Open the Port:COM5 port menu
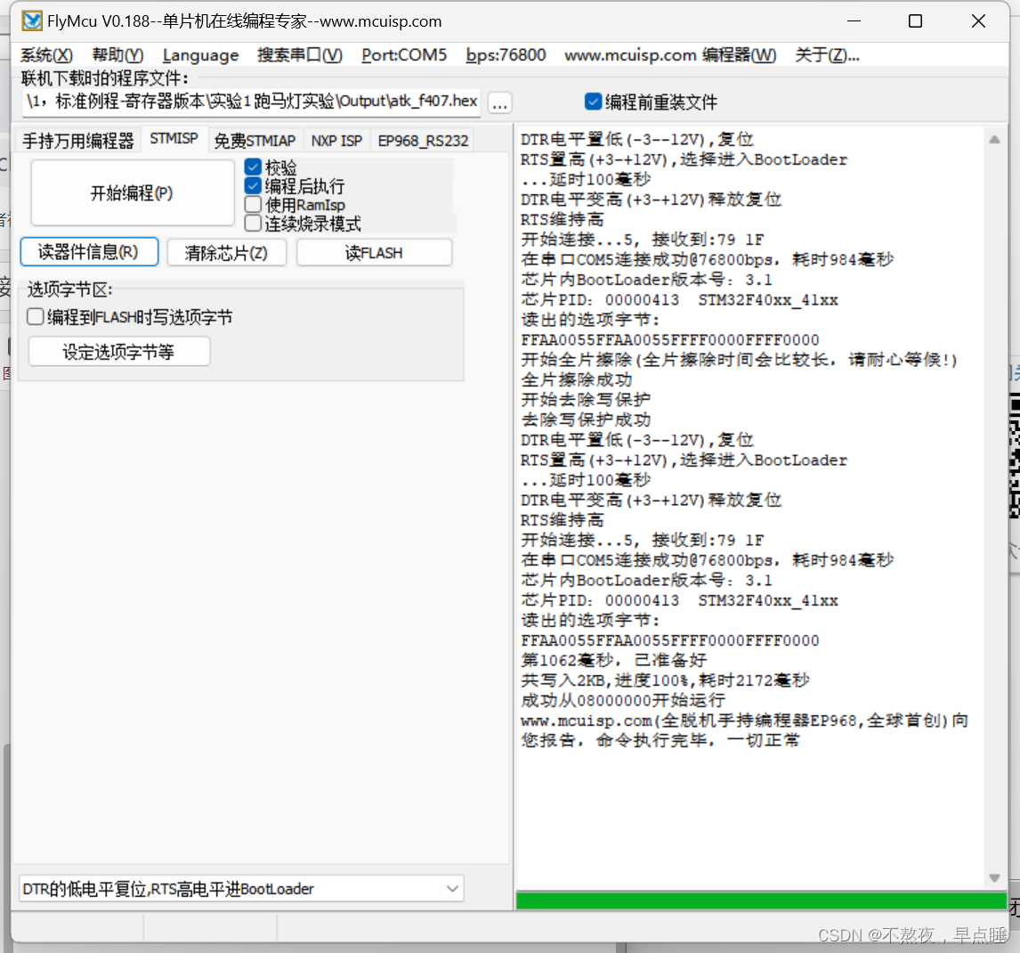This screenshot has height=953, width=1020. point(404,55)
